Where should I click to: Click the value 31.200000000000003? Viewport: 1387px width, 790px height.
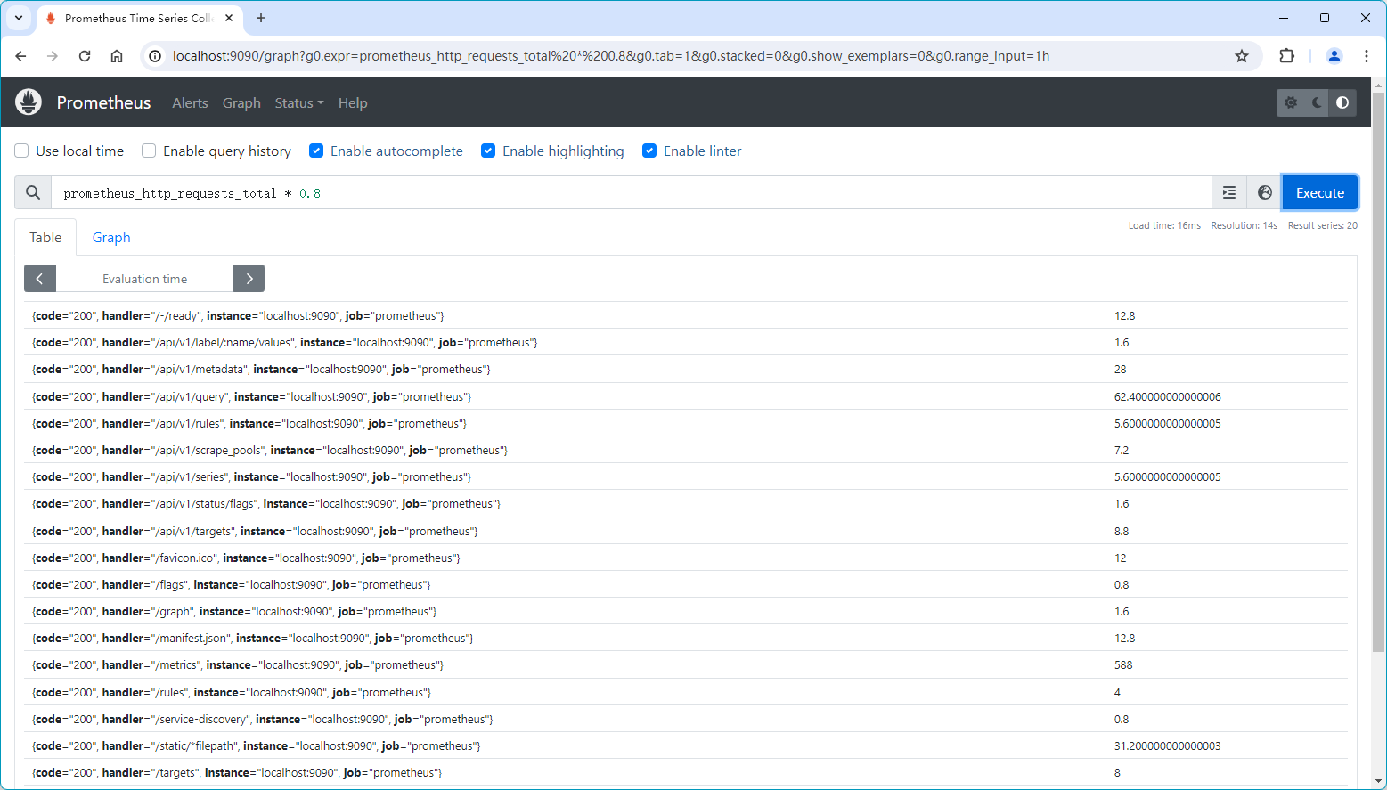pyautogui.click(x=1168, y=745)
